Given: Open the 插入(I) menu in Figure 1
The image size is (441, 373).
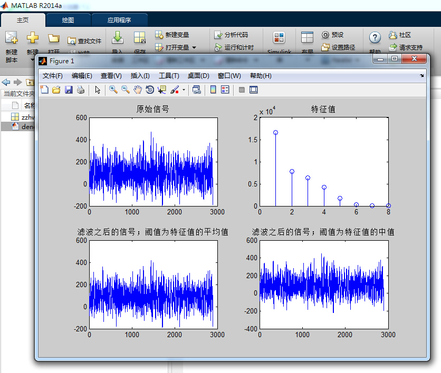Looking at the screenshot, I should (x=140, y=76).
